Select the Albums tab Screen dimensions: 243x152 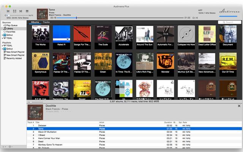[x=34, y=22]
